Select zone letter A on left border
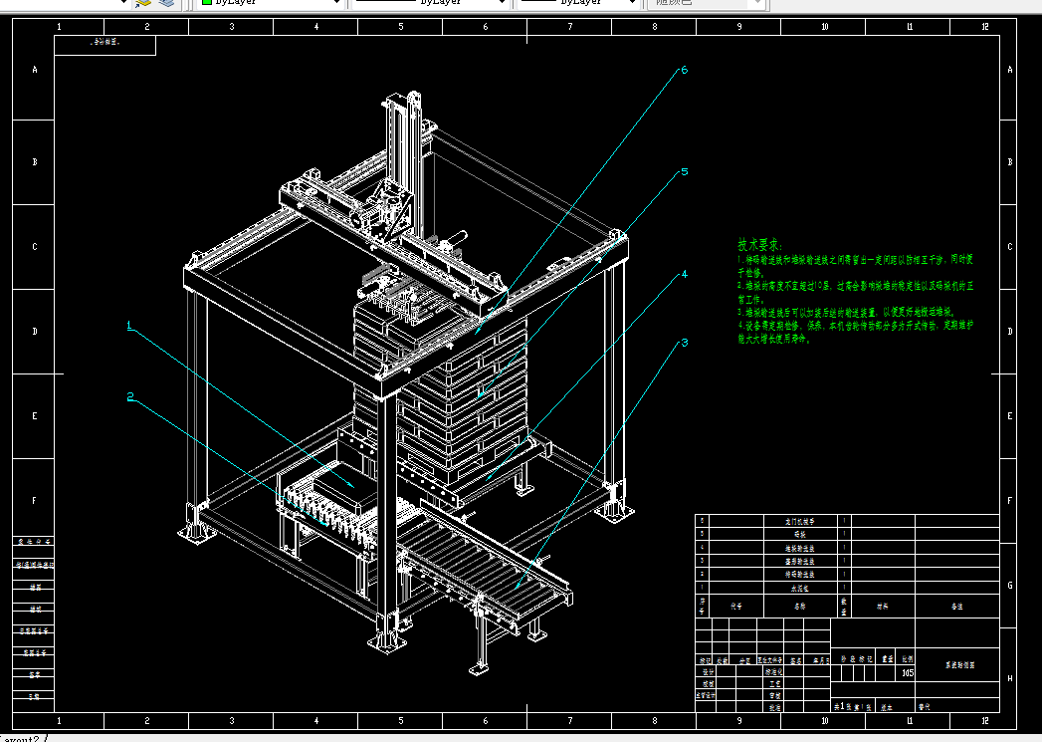Screen dimensions: 1042x742 [x=35, y=70]
